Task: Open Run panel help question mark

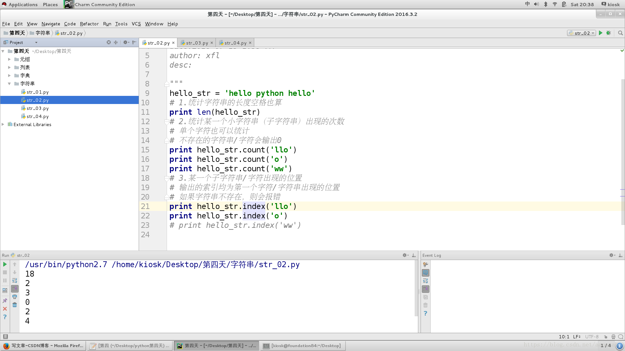Action: [x=5, y=317]
